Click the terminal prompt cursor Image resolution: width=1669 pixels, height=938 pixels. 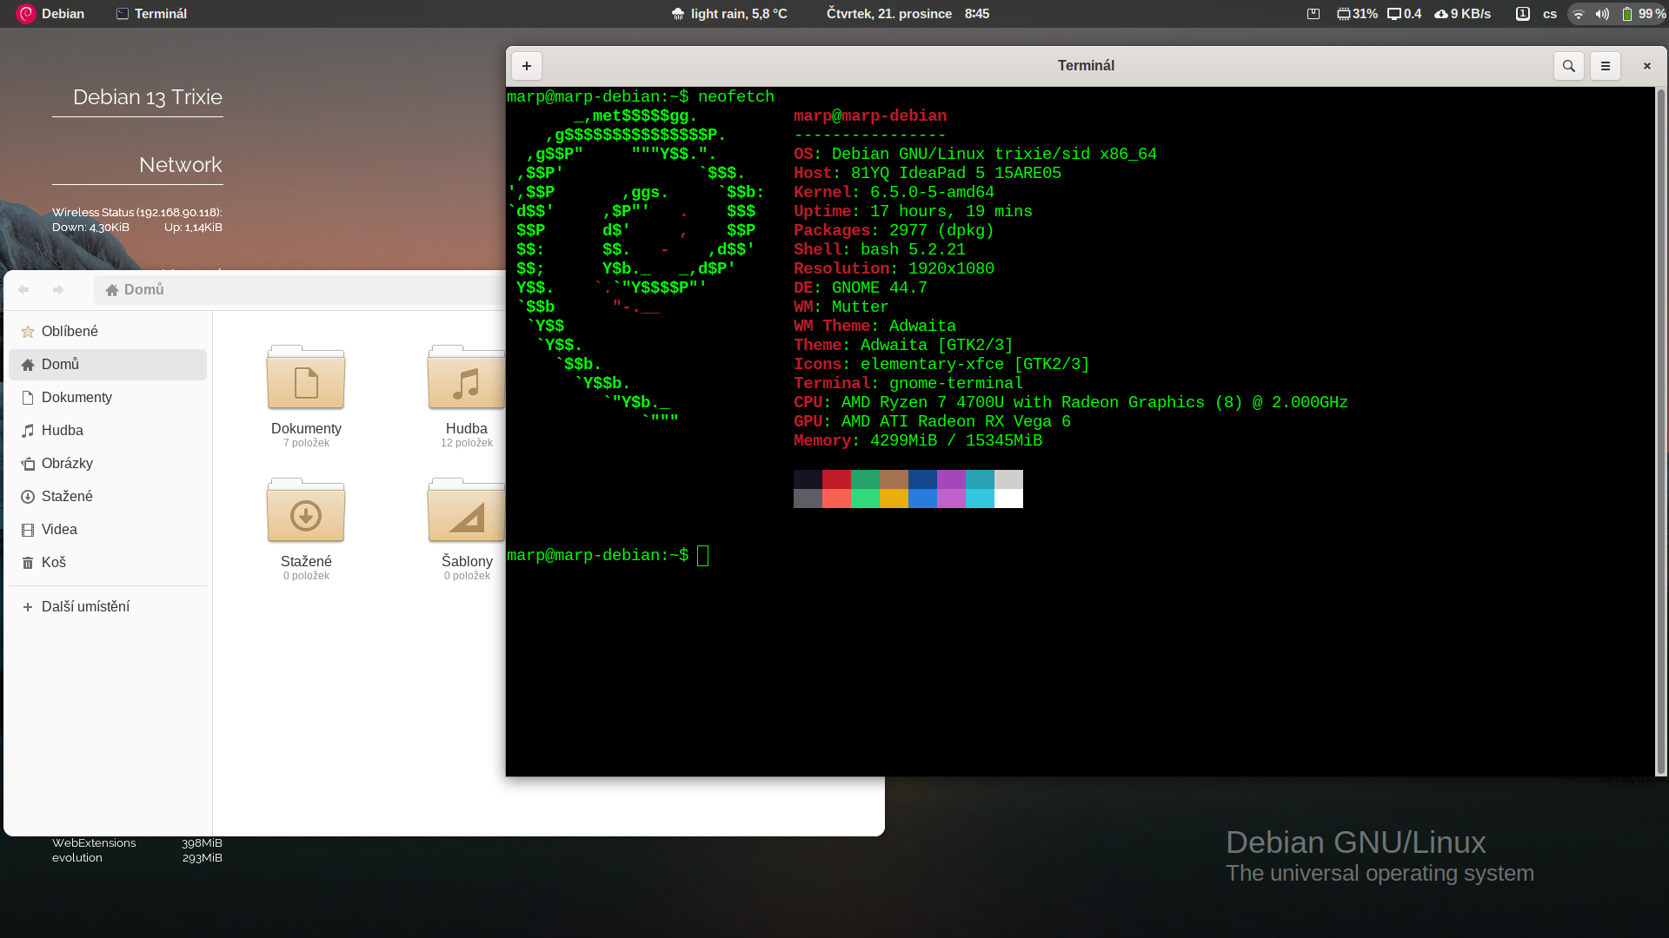703,556
